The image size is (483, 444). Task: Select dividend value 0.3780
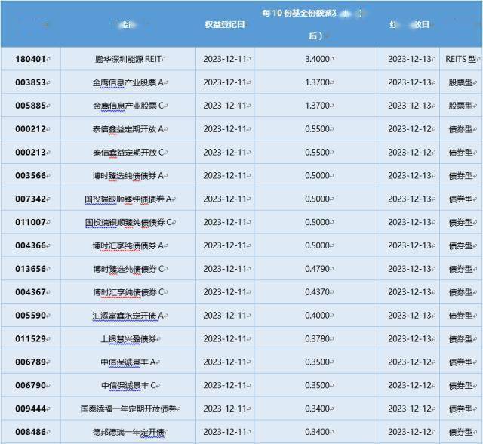317,339
